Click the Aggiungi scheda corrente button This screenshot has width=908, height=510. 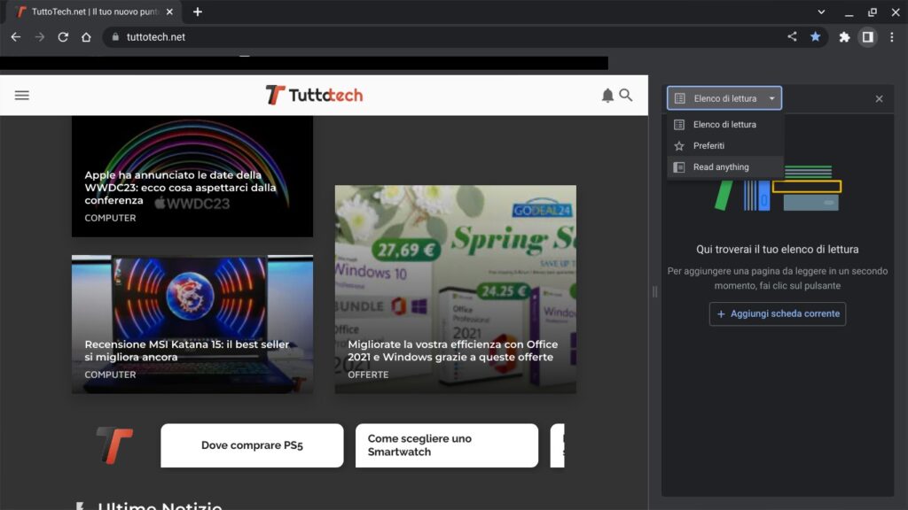click(x=777, y=313)
